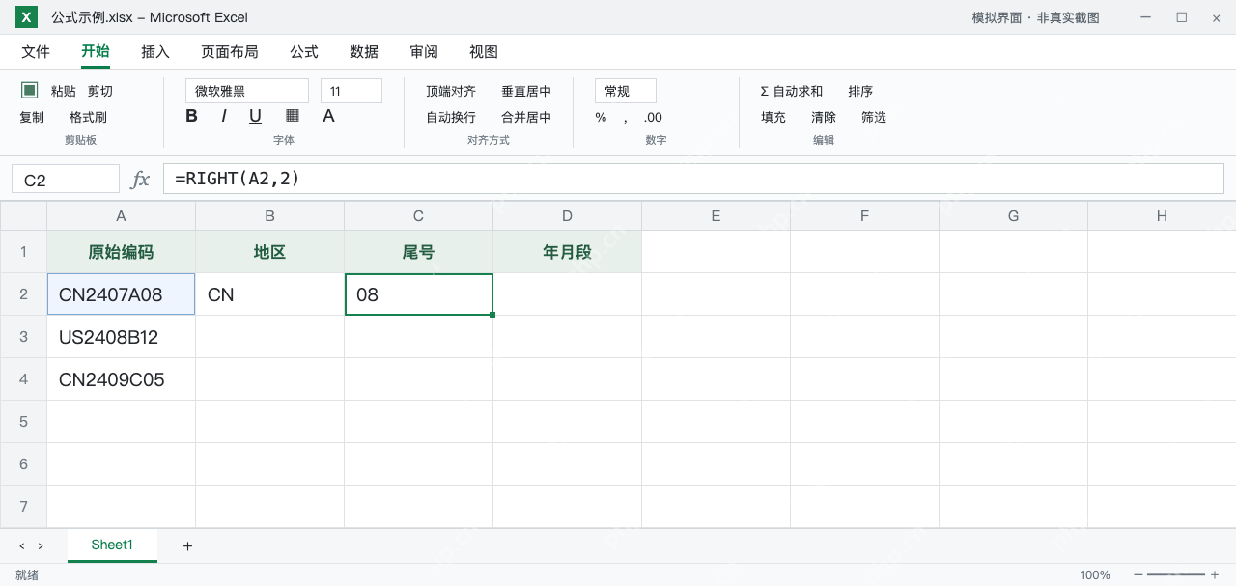This screenshot has width=1236, height=587.
Task: Select the Sheet1 sheet tab
Action: [x=112, y=545]
